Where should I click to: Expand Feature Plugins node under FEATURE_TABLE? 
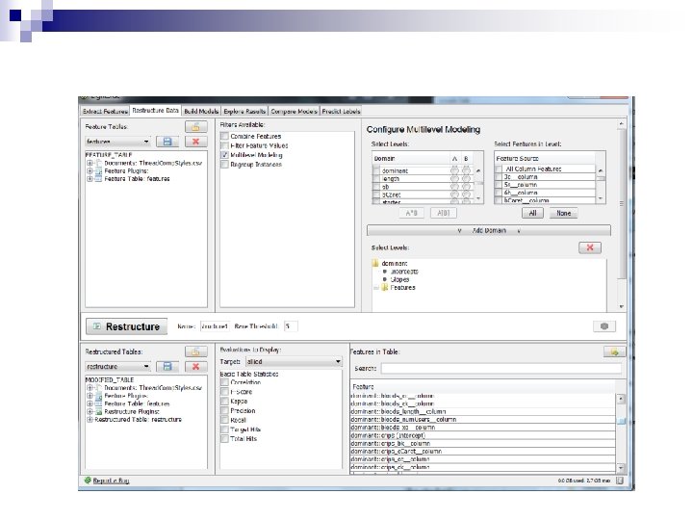click(x=90, y=170)
